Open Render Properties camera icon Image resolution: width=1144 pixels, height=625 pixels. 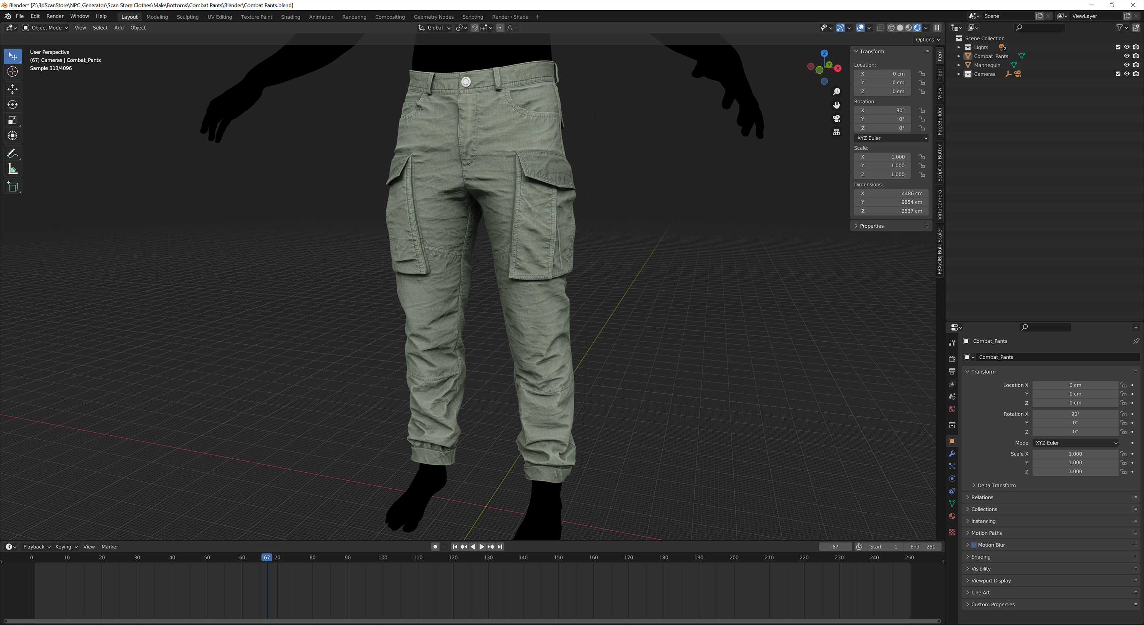952,358
